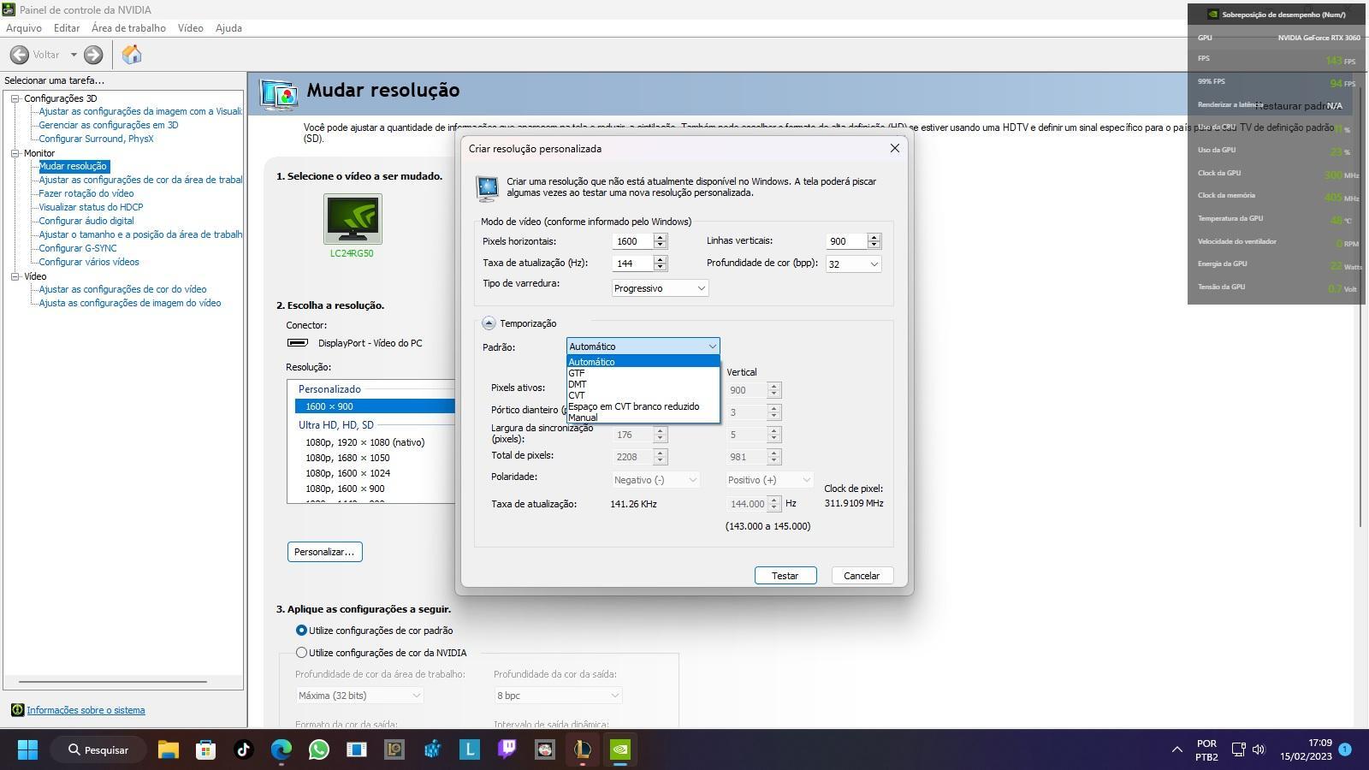
Task: Open the Vídeo menu
Action: coord(190,28)
